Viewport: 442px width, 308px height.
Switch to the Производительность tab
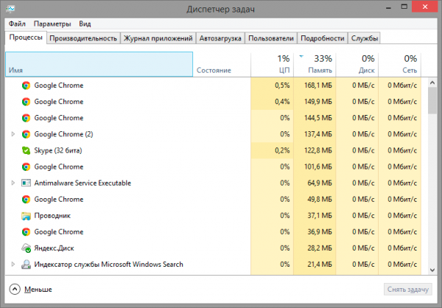point(83,38)
